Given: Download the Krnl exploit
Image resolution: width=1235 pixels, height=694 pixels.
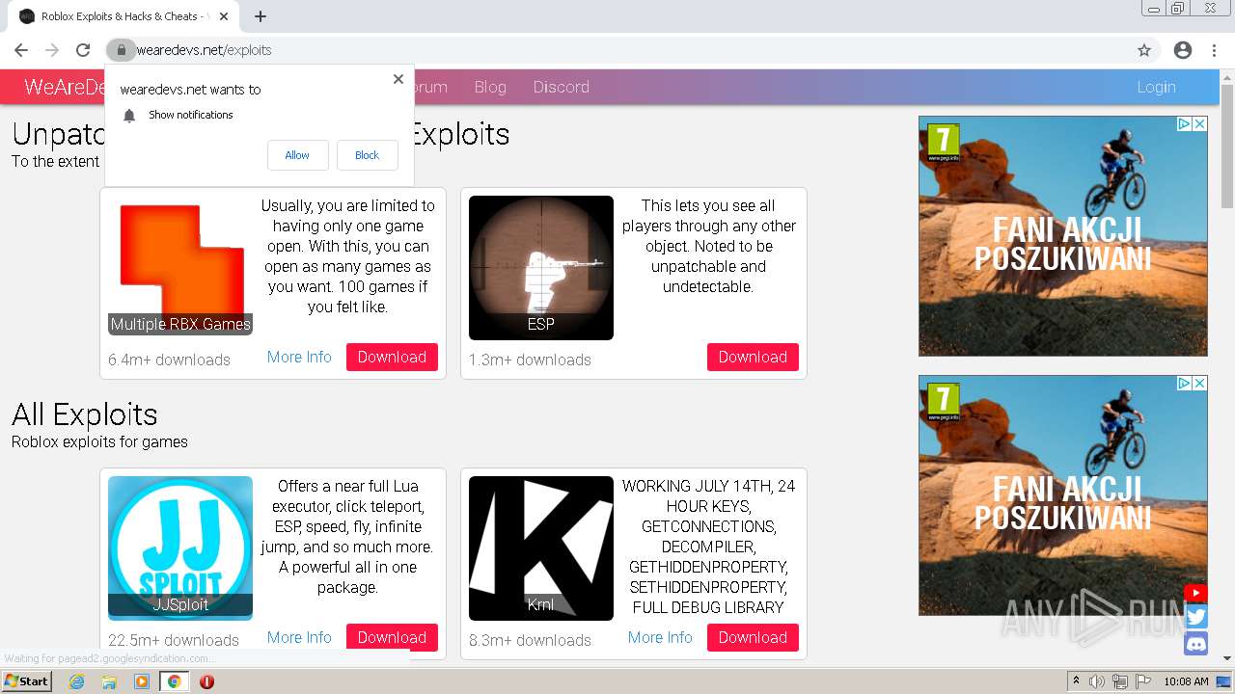Looking at the screenshot, I should [x=753, y=637].
